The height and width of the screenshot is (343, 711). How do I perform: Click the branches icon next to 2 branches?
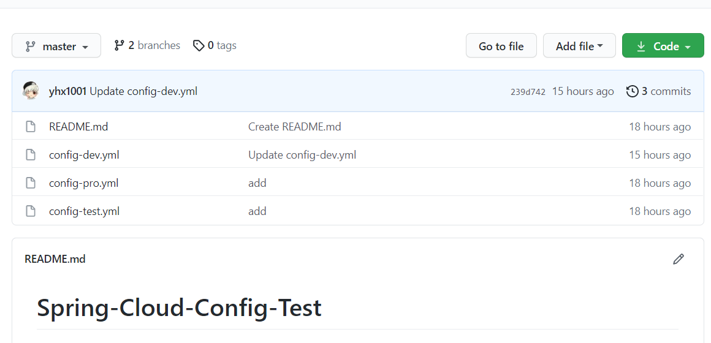pyautogui.click(x=119, y=45)
